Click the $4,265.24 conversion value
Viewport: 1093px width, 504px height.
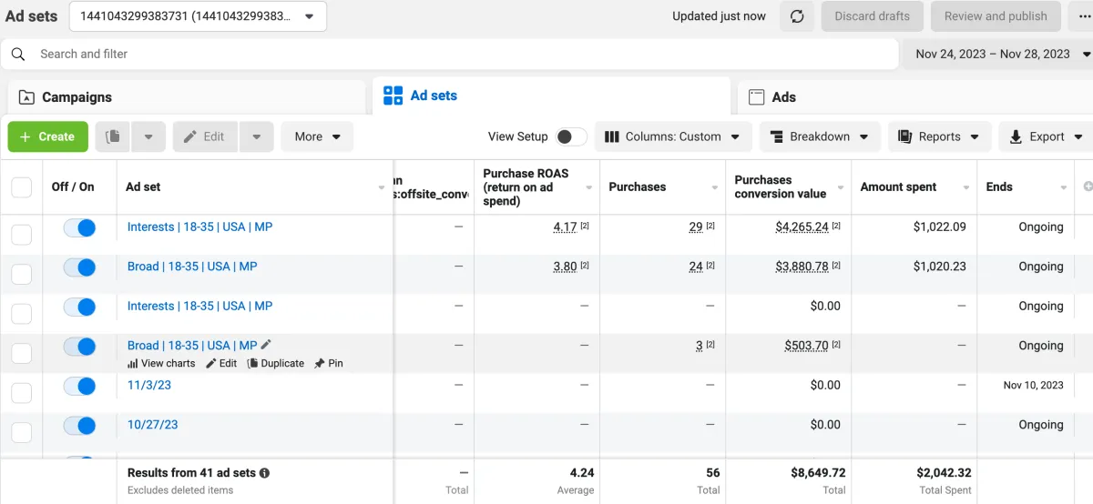[x=802, y=227]
